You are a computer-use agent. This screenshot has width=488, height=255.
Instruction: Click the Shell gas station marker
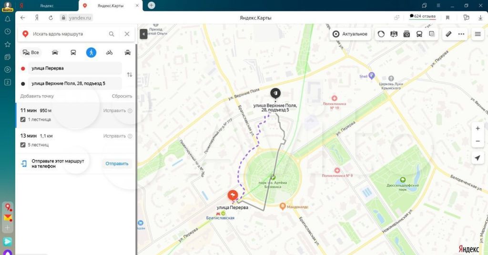tap(371, 76)
